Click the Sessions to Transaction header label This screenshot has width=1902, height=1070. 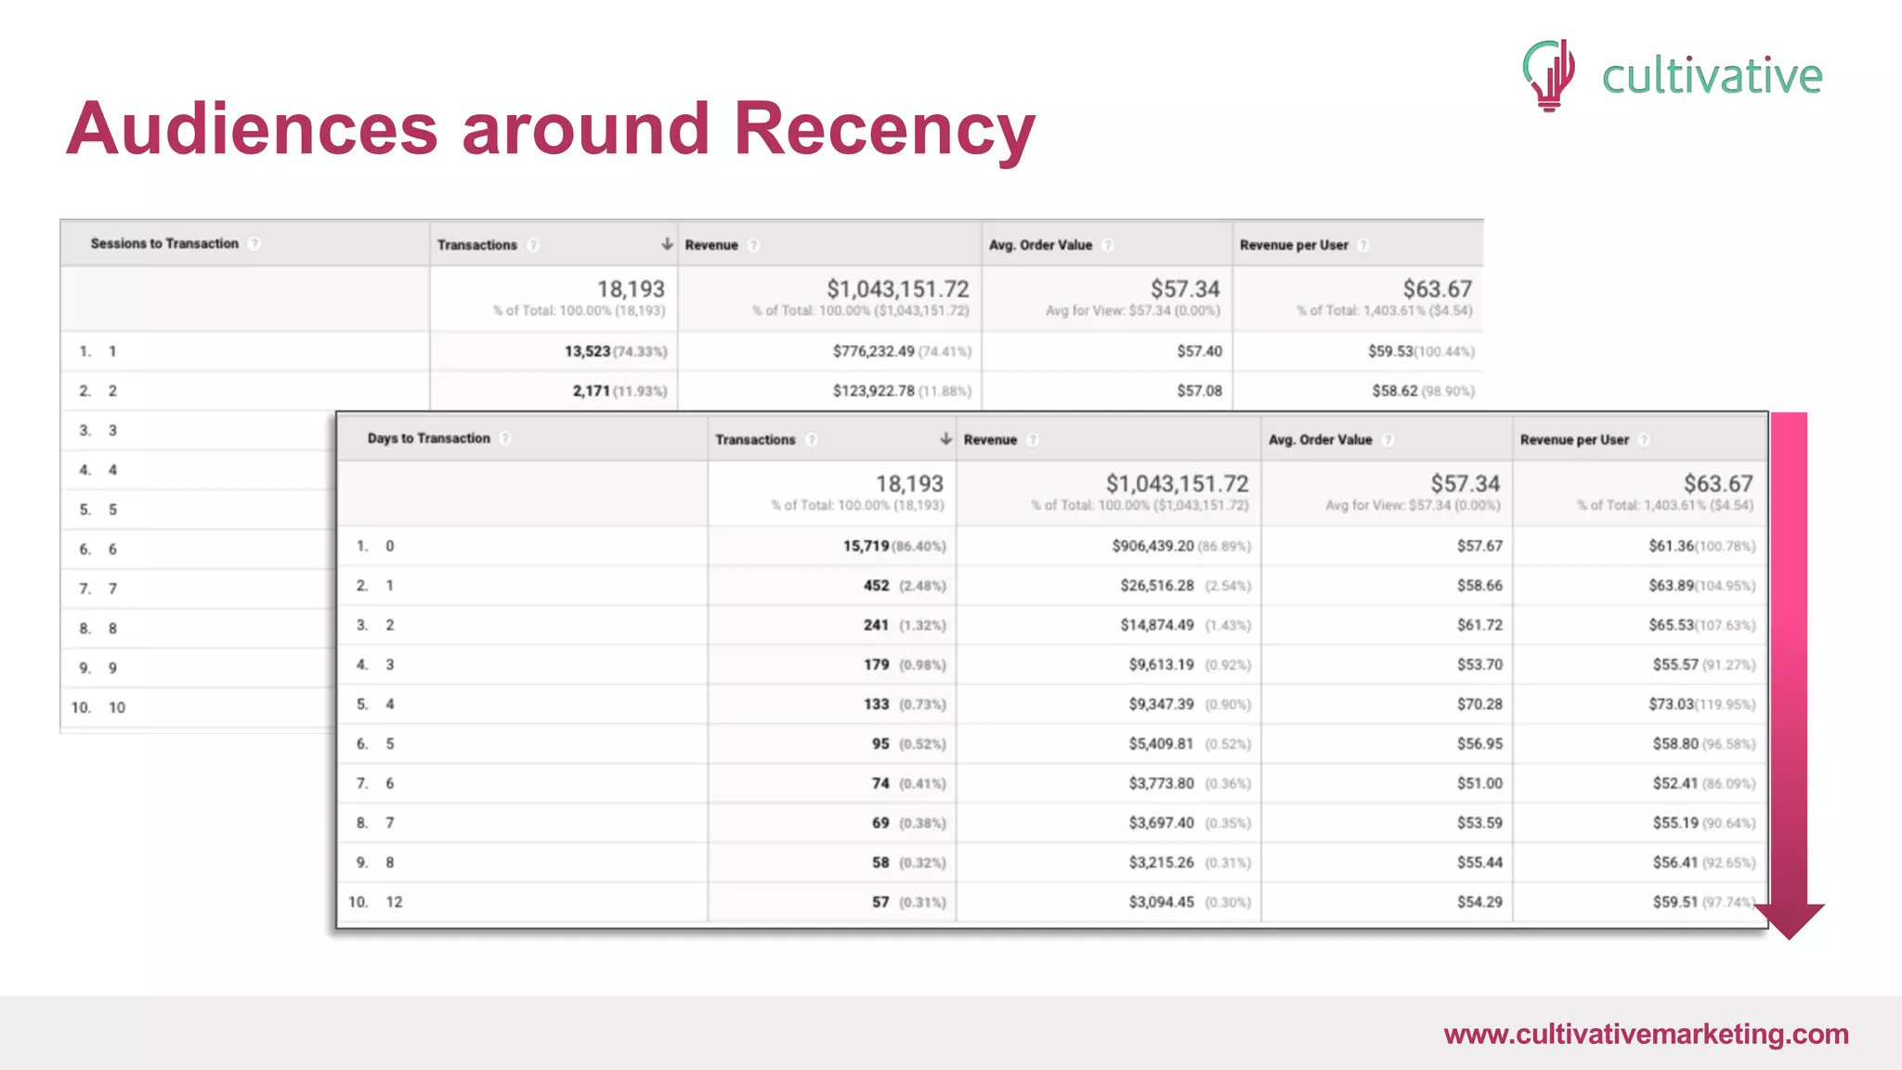tap(164, 243)
